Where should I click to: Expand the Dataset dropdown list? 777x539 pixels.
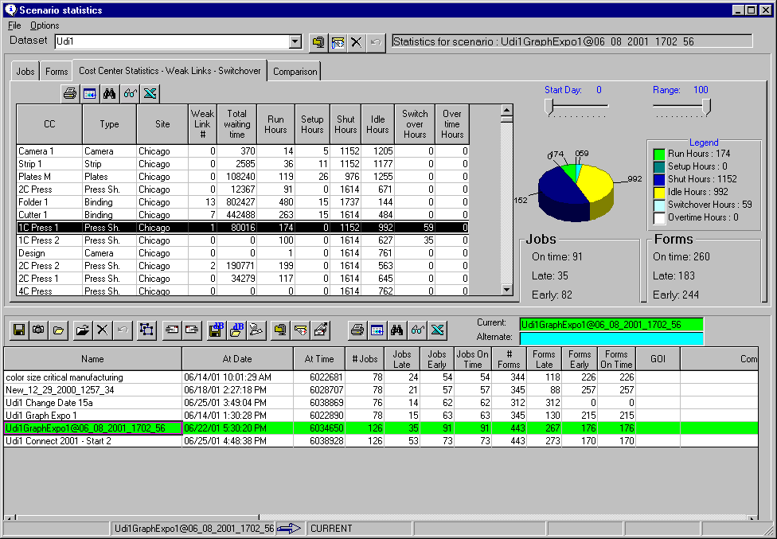point(295,42)
